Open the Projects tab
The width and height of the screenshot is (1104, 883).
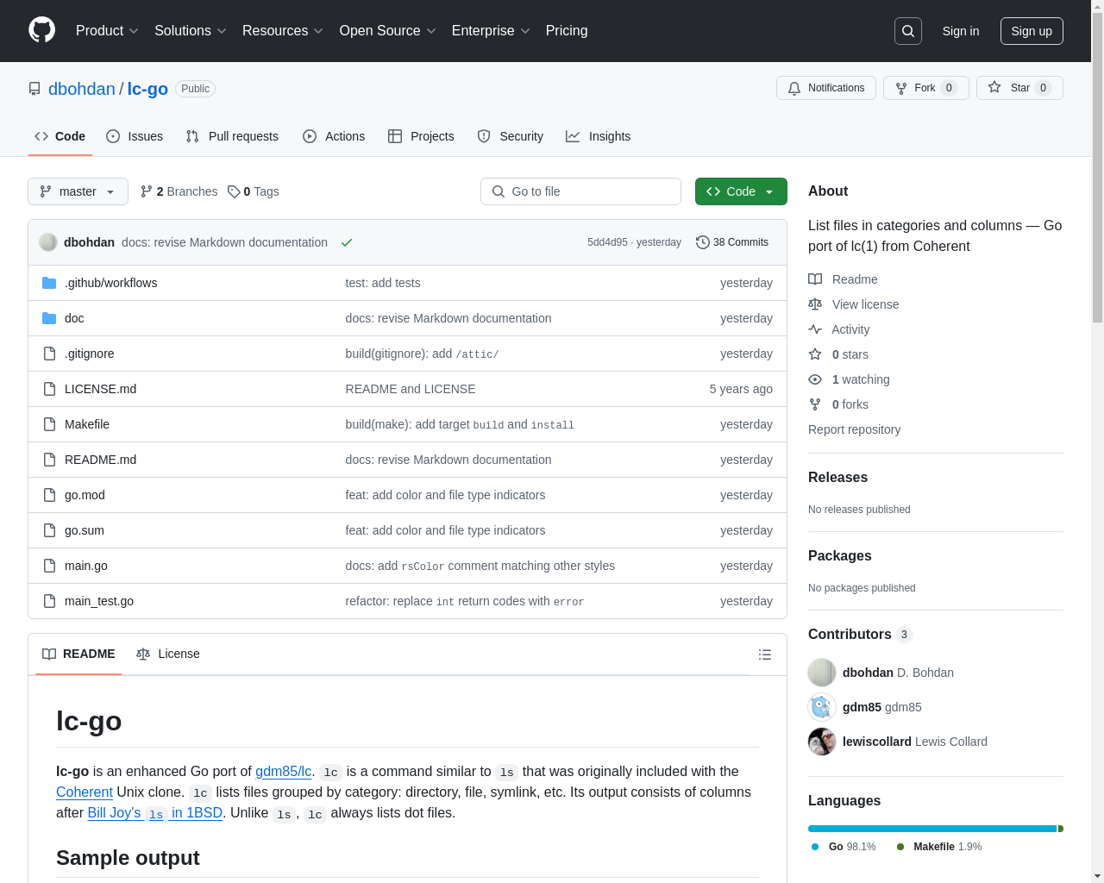click(x=421, y=136)
